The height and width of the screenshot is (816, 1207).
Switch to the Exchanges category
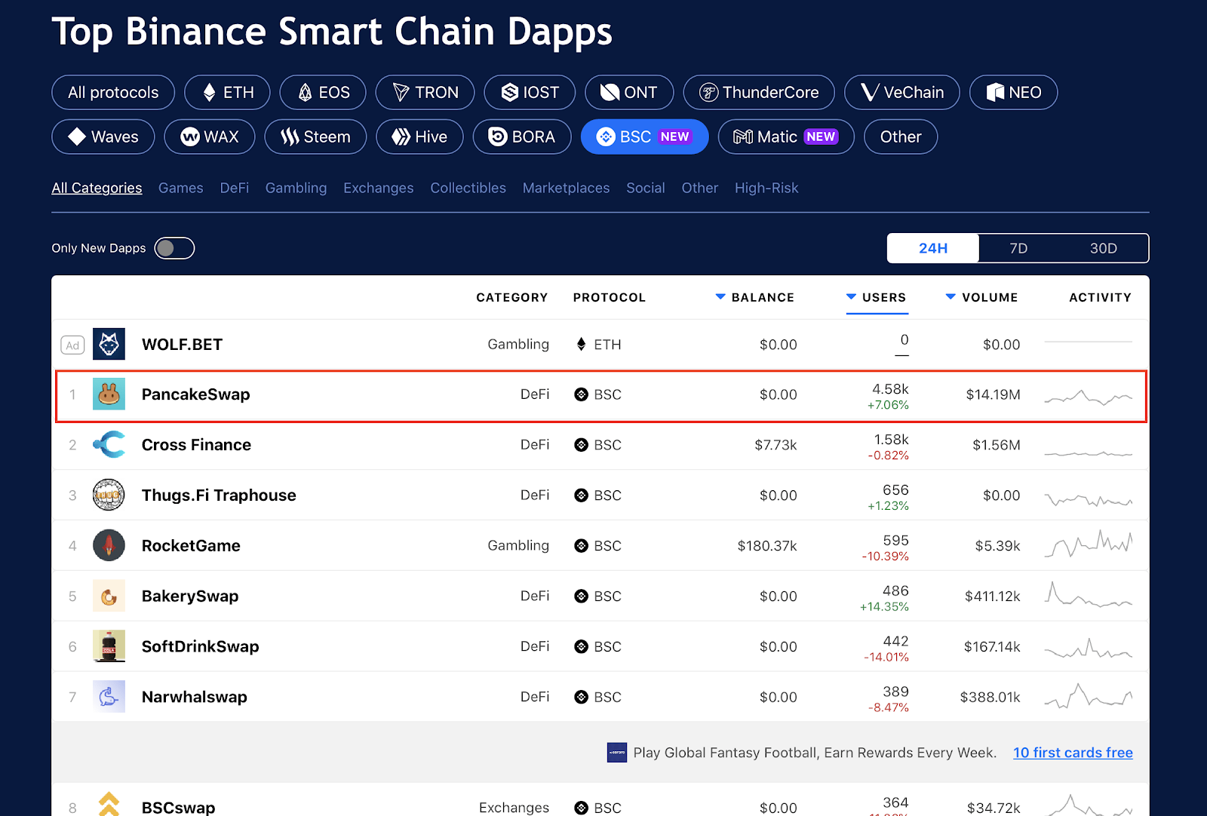tap(379, 188)
